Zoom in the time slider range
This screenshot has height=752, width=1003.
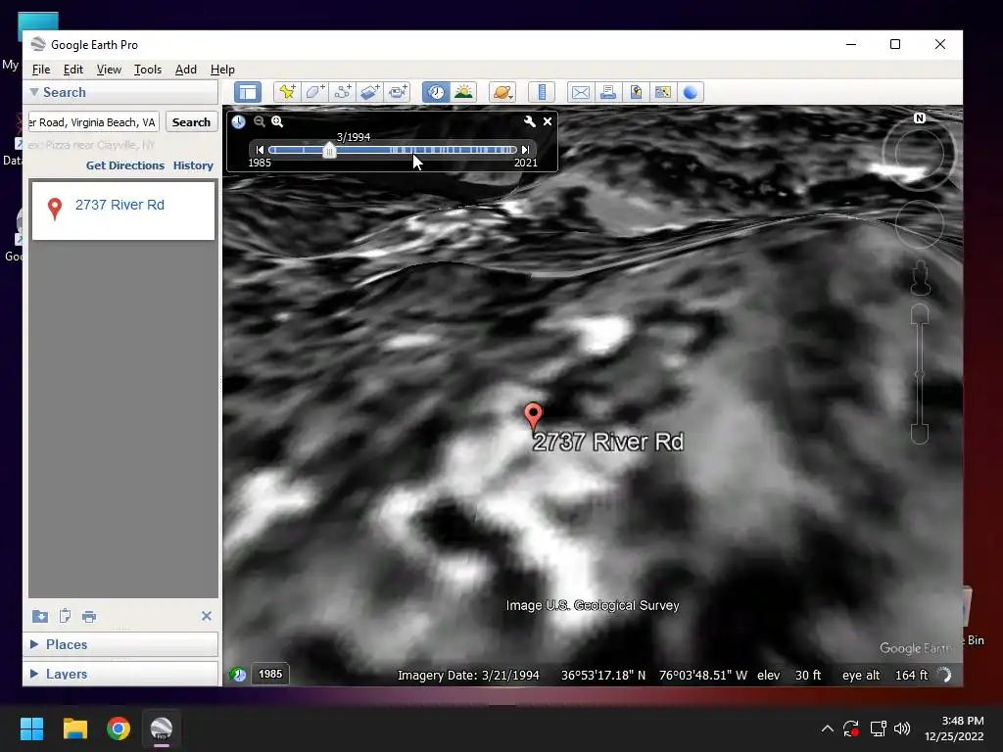coord(277,120)
